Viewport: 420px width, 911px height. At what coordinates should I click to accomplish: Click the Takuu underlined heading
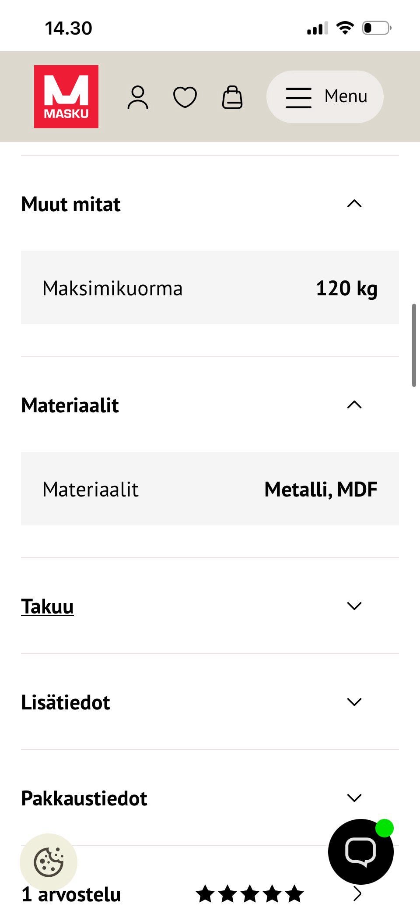(x=47, y=607)
